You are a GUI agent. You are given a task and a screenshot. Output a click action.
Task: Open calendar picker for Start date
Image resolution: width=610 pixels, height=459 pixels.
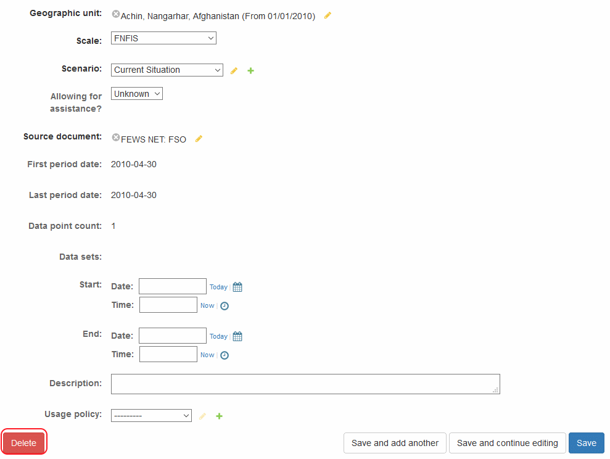[237, 287]
